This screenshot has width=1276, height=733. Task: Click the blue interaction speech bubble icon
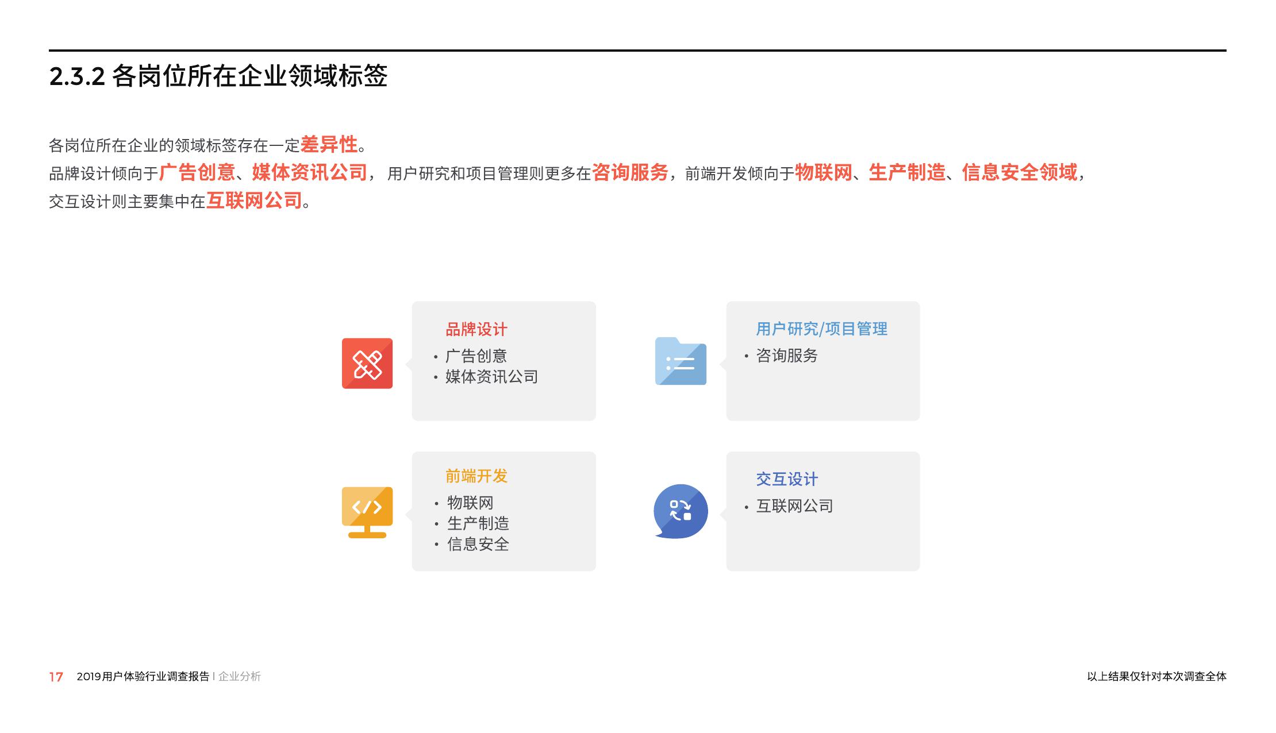(681, 511)
